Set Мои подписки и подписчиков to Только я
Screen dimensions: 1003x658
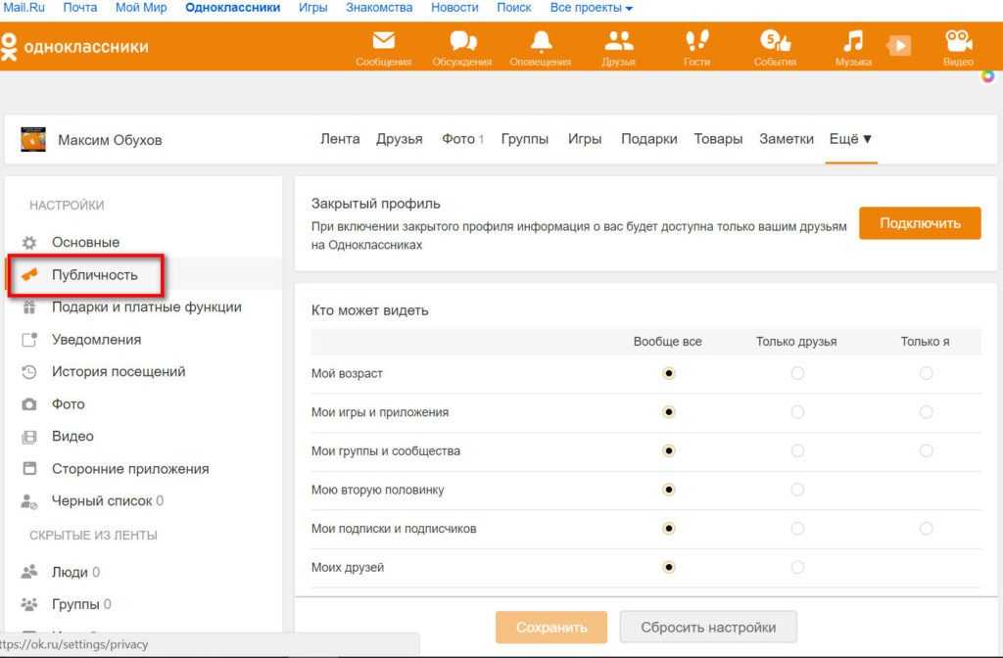(926, 529)
